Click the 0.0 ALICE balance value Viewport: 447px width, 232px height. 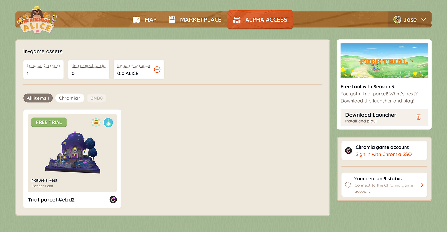pyautogui.click(x=128, y=73)
